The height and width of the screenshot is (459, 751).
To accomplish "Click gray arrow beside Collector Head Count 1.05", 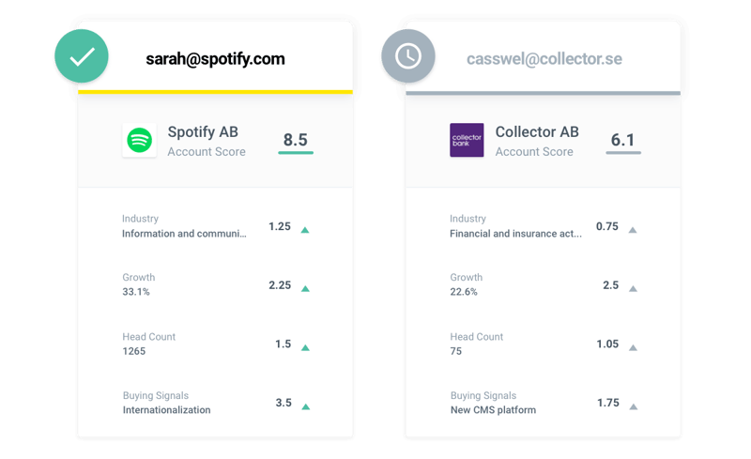I will coord(633,347).
